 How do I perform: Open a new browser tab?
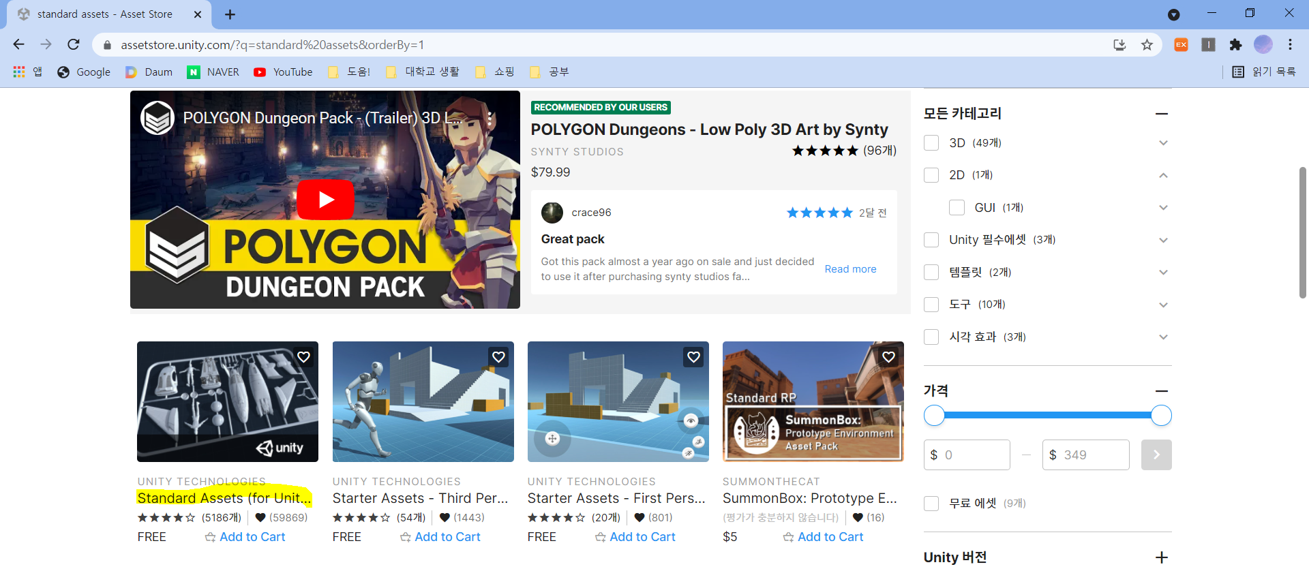(x=230, y=14)
